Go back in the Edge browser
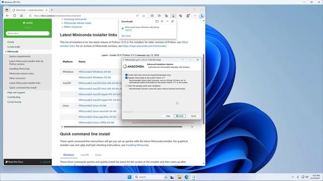 tap(8, 16)
